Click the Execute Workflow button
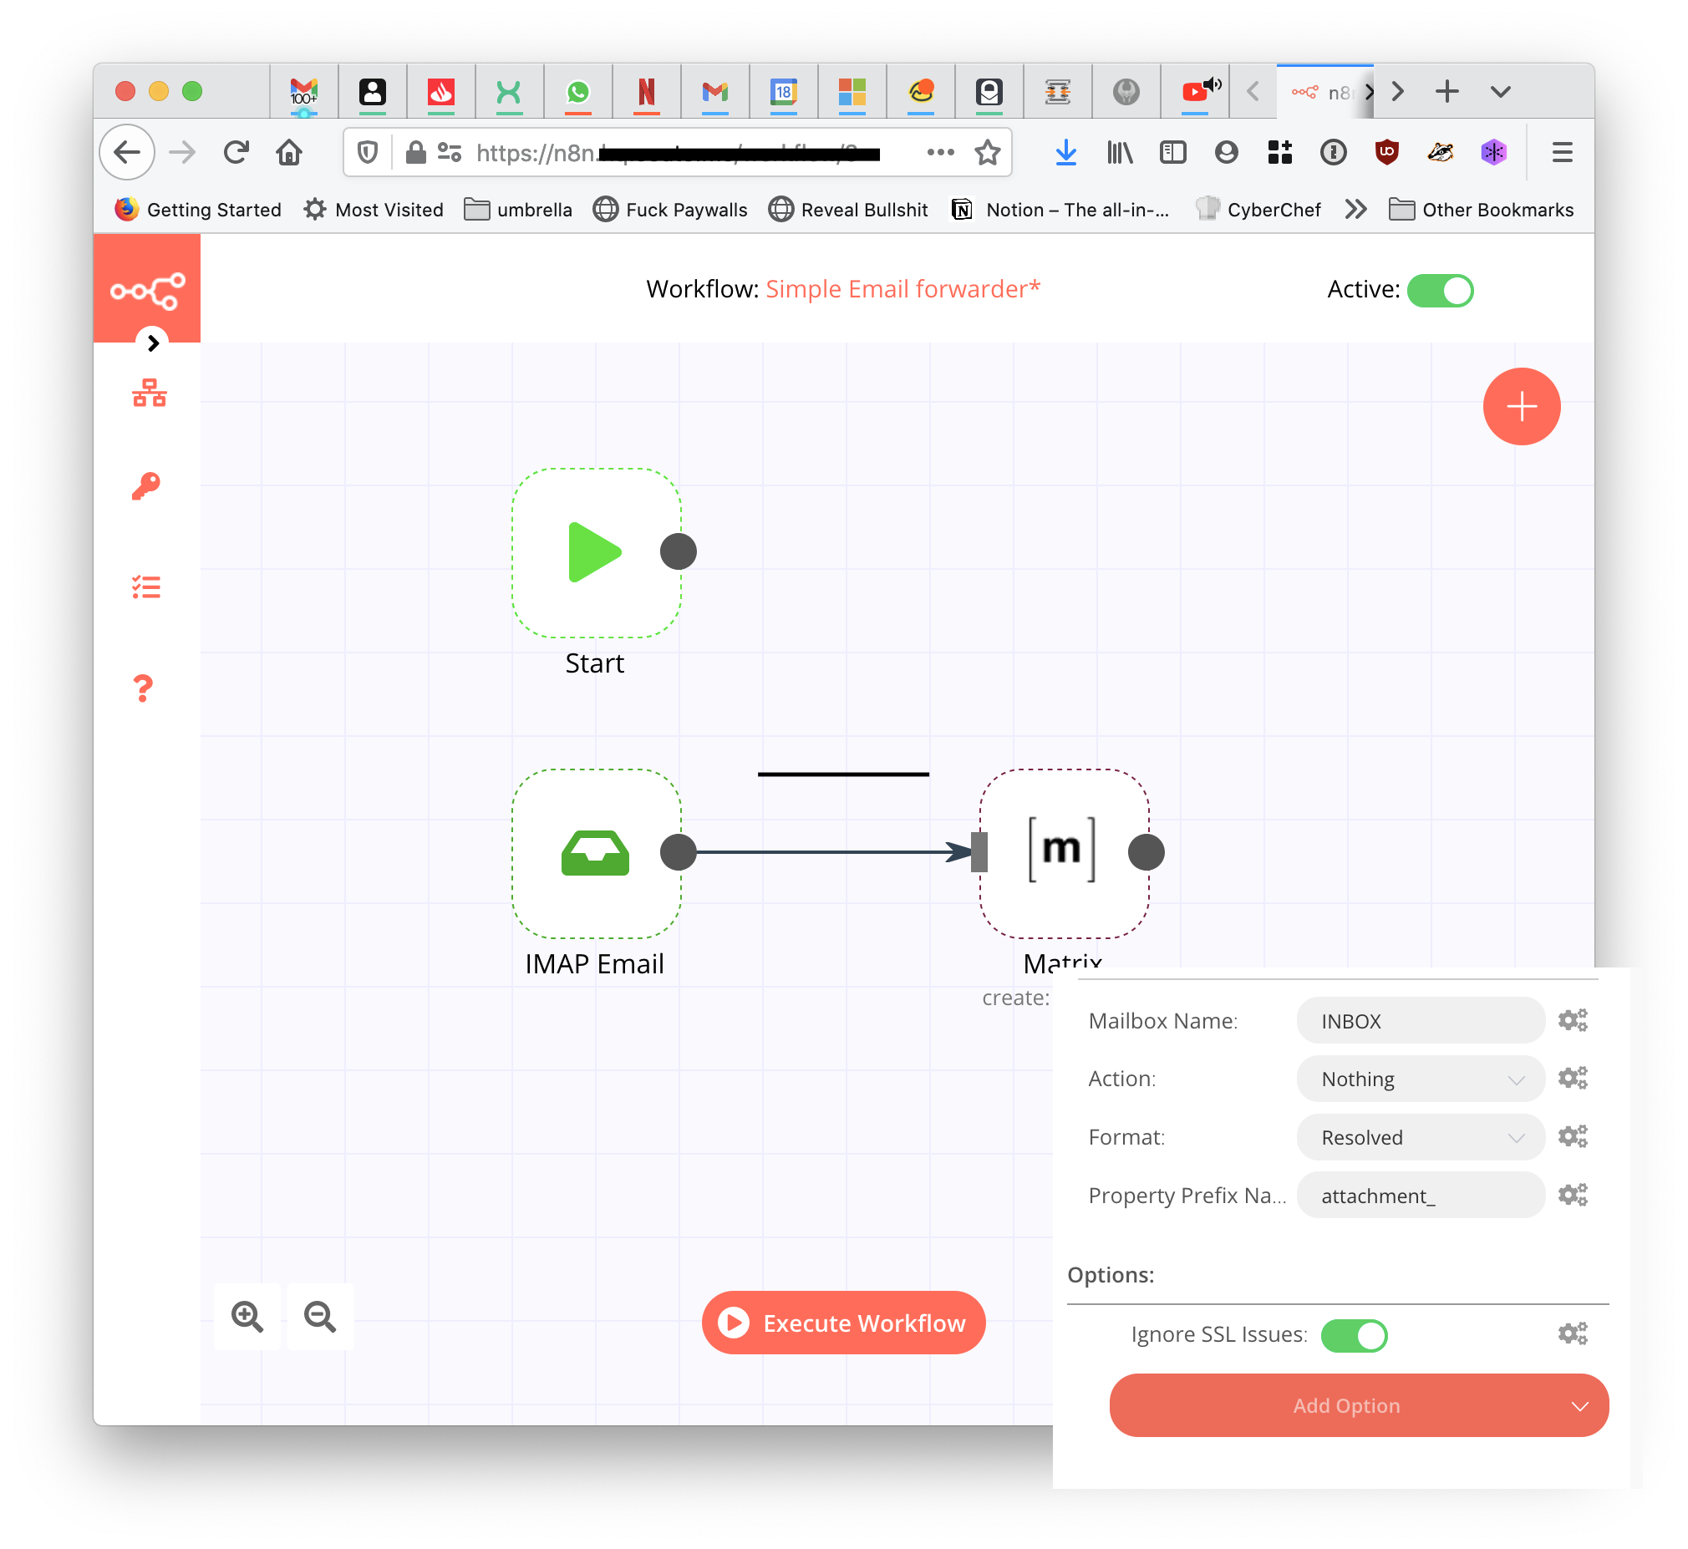 point(843,1323)
